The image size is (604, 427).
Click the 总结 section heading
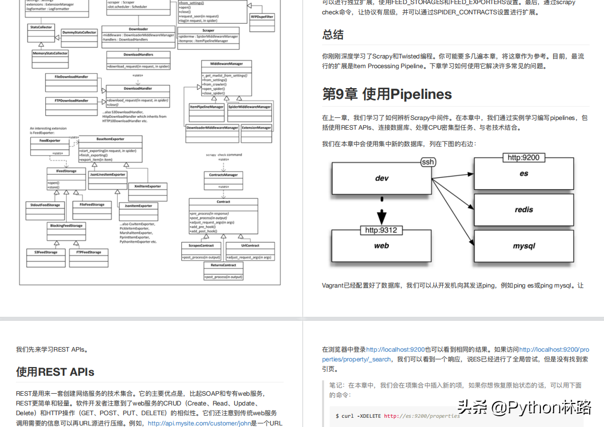333,35
